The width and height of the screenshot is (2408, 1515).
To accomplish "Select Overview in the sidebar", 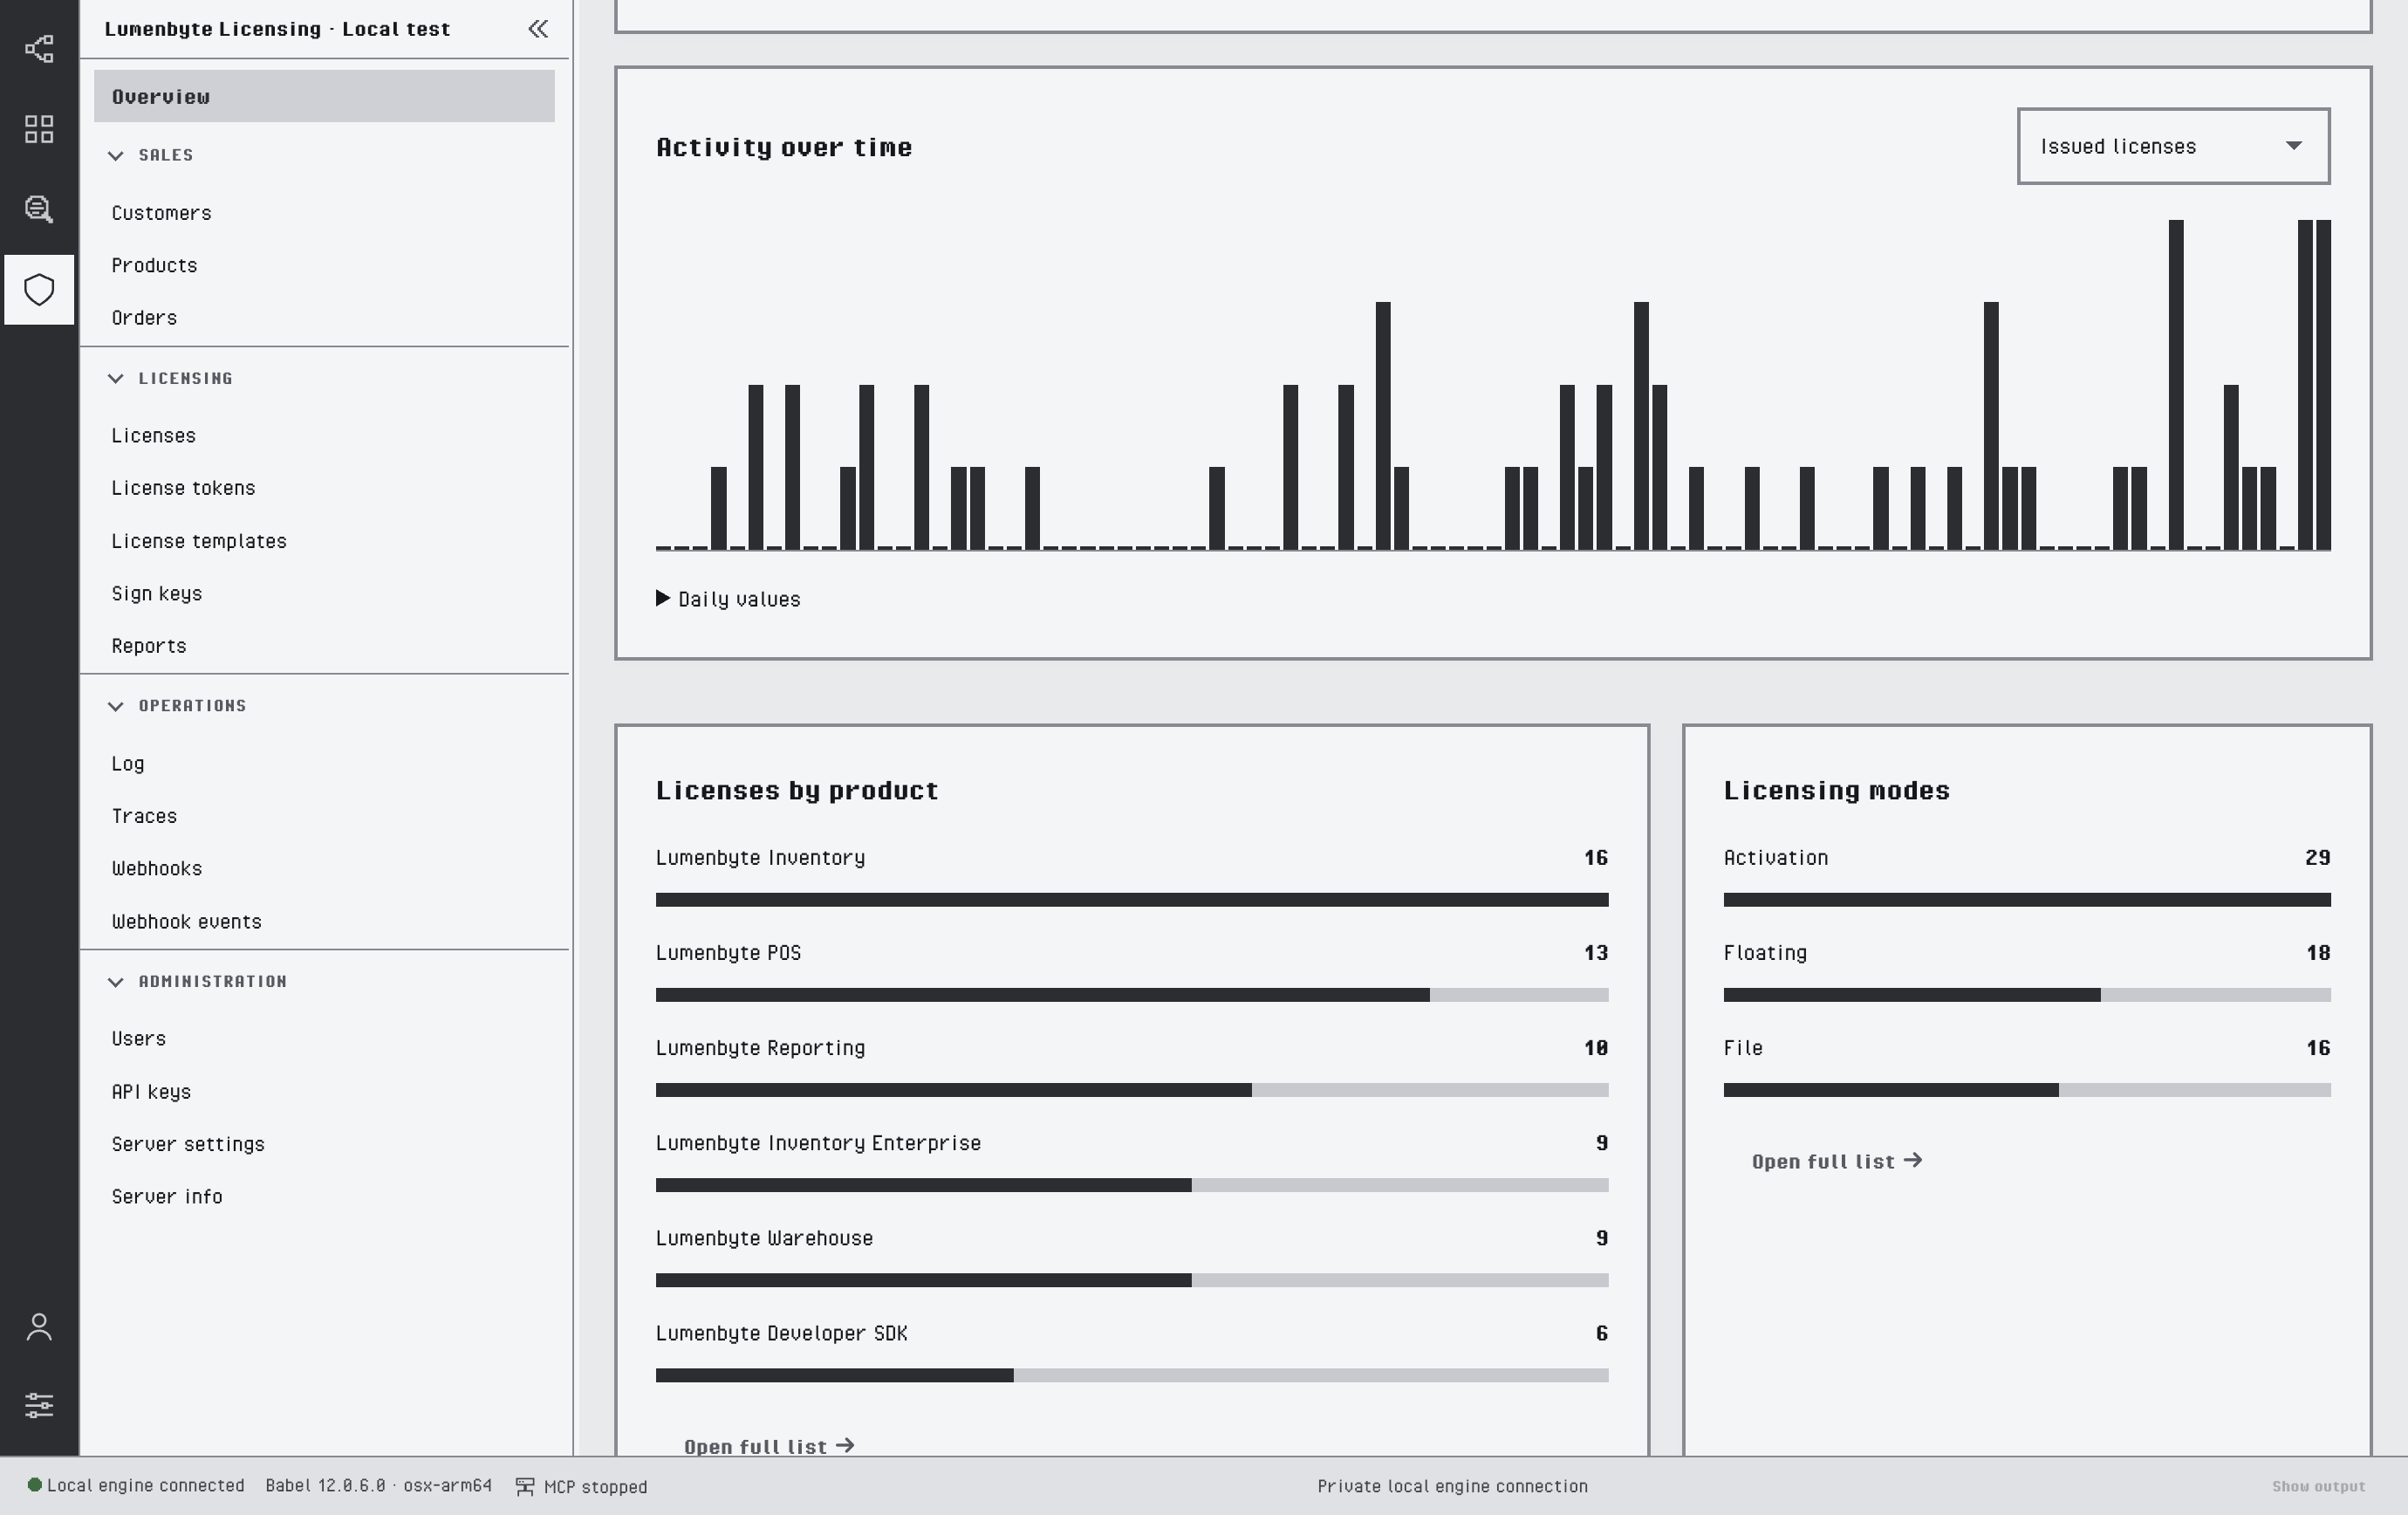I will [324, 96].
